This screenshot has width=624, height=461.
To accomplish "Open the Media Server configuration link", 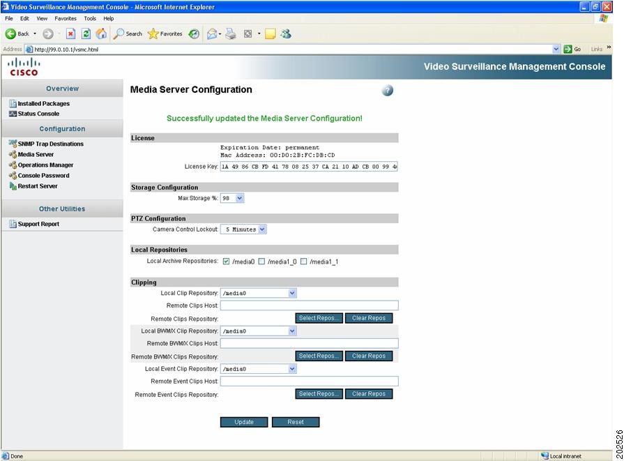I will pos(36,154).
